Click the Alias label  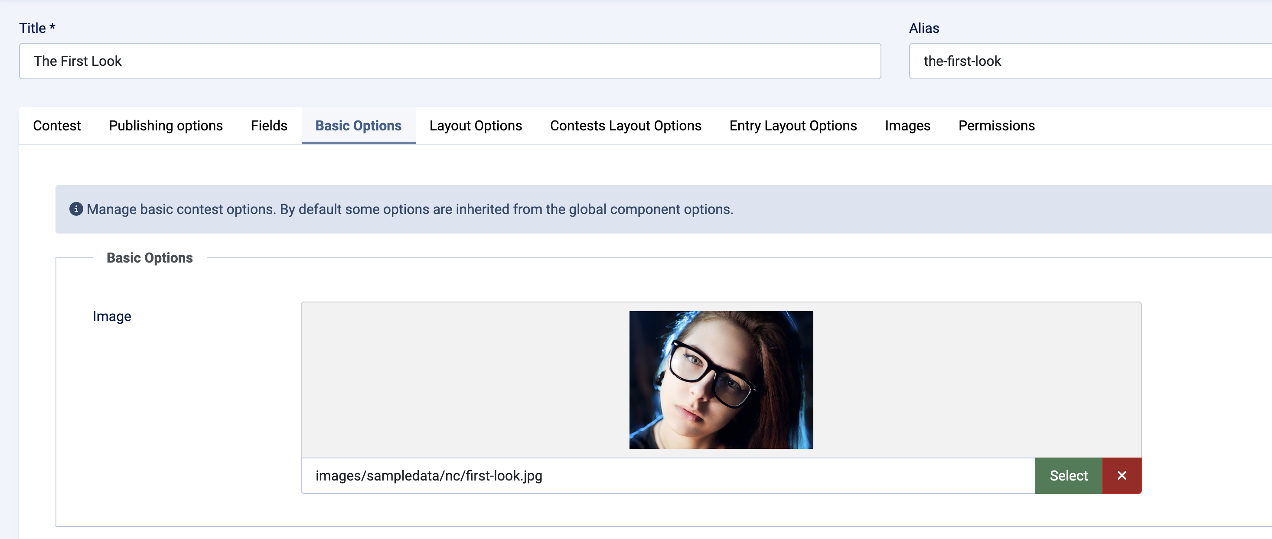[x=923, y=28]
